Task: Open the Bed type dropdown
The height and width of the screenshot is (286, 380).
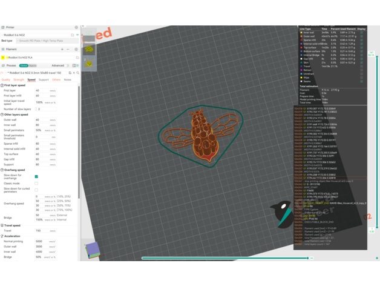Action: pos(47,41)
